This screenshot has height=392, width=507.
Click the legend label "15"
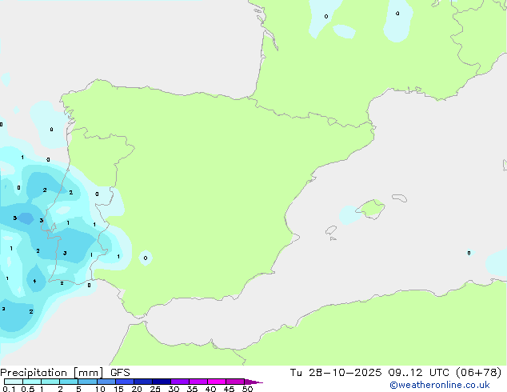coord(118,389)
